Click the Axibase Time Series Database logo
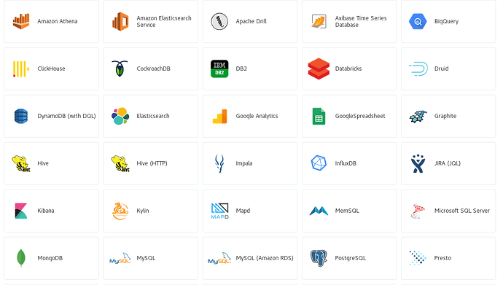The width and height of the screenshot is (503, 285). pos(319,21)
